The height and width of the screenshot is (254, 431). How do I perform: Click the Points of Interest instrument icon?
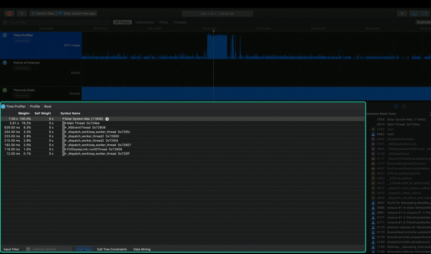tap(5, 63)
